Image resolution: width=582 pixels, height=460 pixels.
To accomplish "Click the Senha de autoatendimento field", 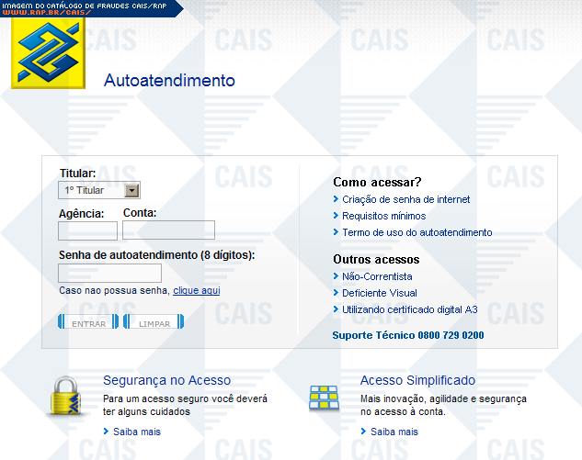I will pyautogui.click(x=109, y=273).
